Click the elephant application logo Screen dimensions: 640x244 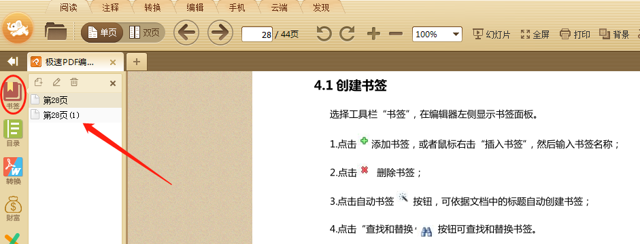18,28
